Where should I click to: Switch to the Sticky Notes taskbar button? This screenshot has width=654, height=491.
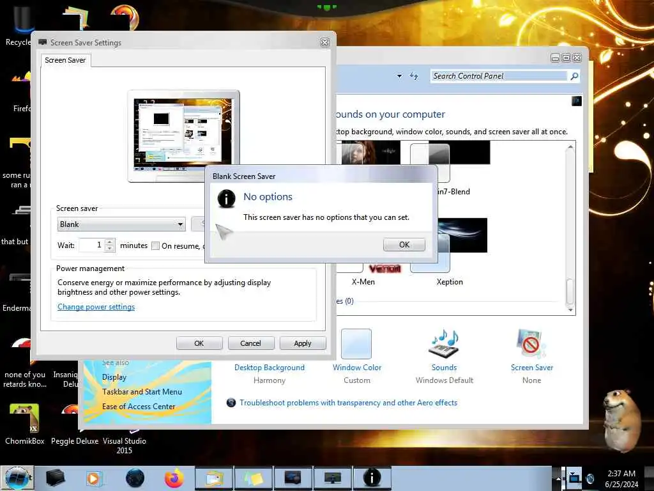[x=253, y=478]
